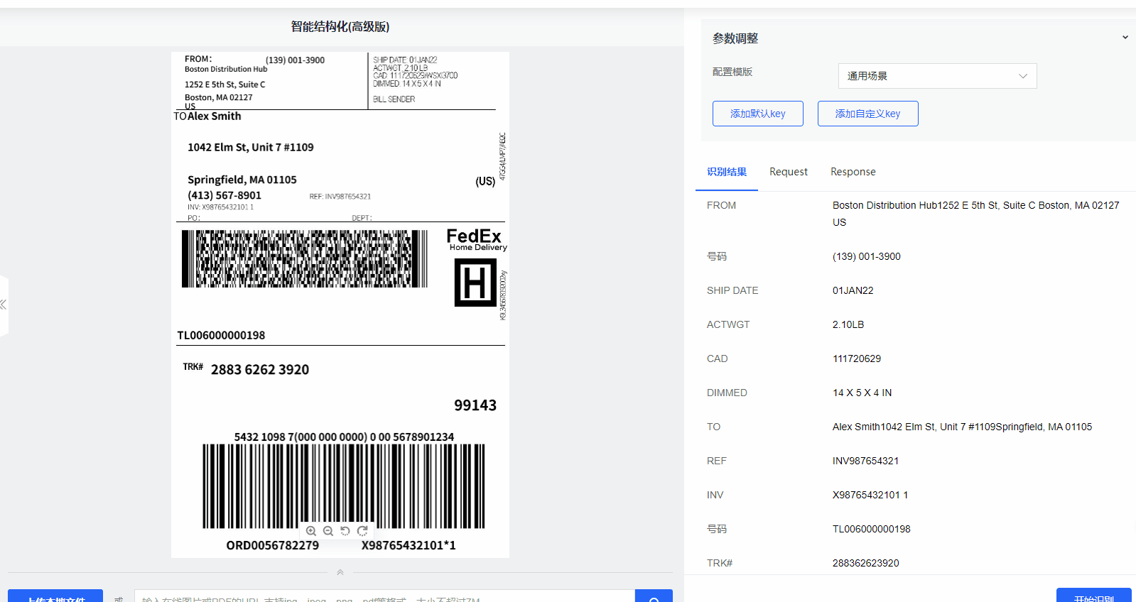
Task: Select the FROM field label
Action: pyautogui.click(x=721, y=205)
